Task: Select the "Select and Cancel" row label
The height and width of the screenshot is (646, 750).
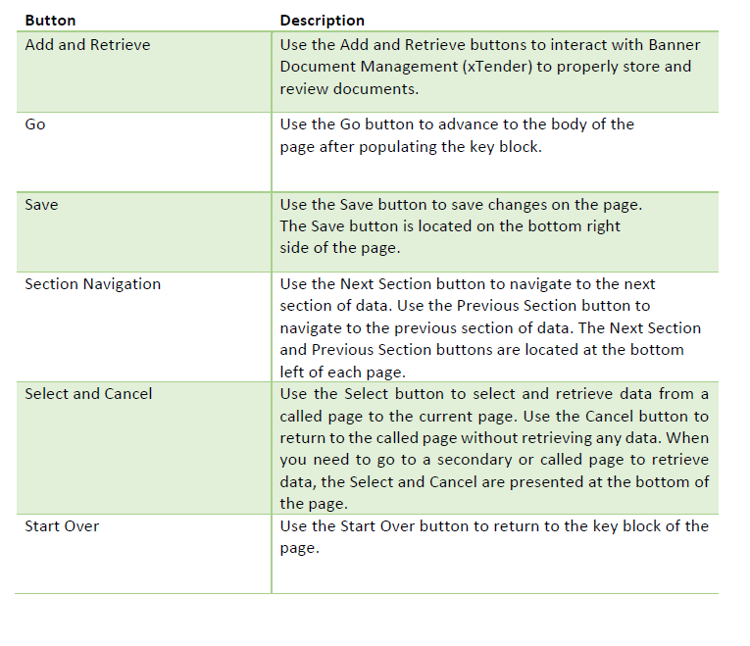Action: click(88, 394)
